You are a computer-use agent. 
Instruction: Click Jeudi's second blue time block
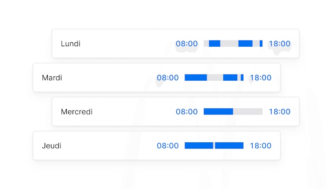[229, 145]
